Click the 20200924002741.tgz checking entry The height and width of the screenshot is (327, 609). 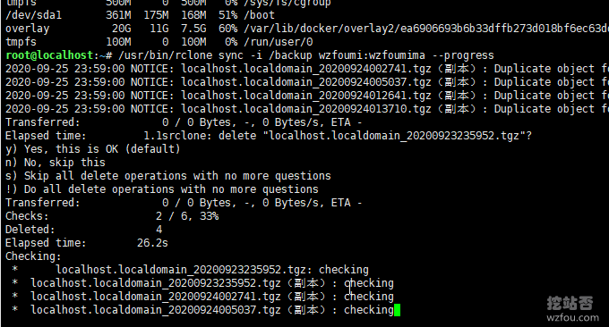pos(202,297)
